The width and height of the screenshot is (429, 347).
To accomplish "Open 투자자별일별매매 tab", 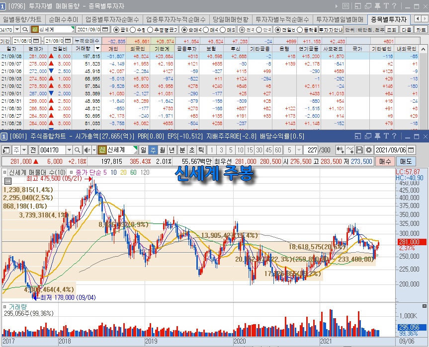I will click(340, 19).
